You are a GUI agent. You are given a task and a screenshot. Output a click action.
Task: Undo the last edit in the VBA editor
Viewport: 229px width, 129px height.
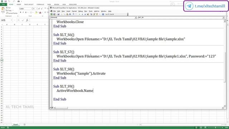pos(73,14)
